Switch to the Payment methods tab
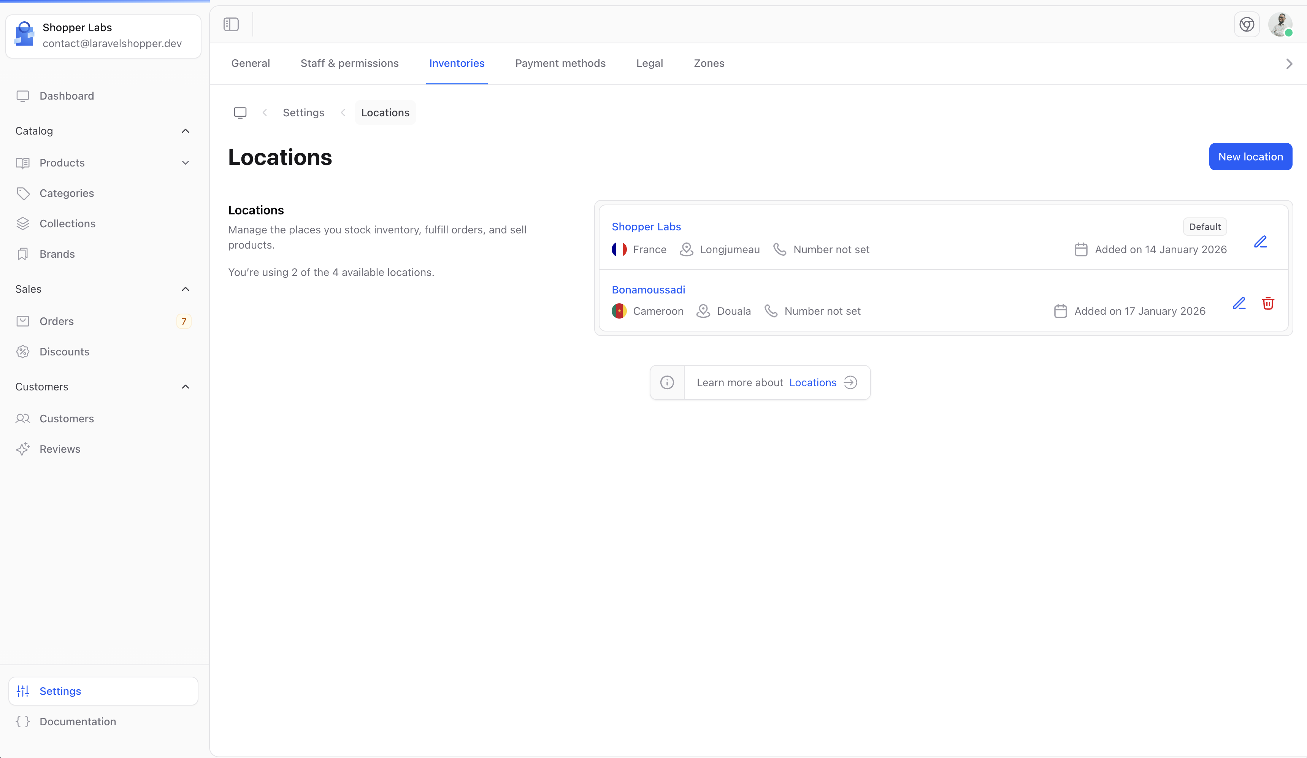This screenshot has height=758, width=1307. point(560,63)
